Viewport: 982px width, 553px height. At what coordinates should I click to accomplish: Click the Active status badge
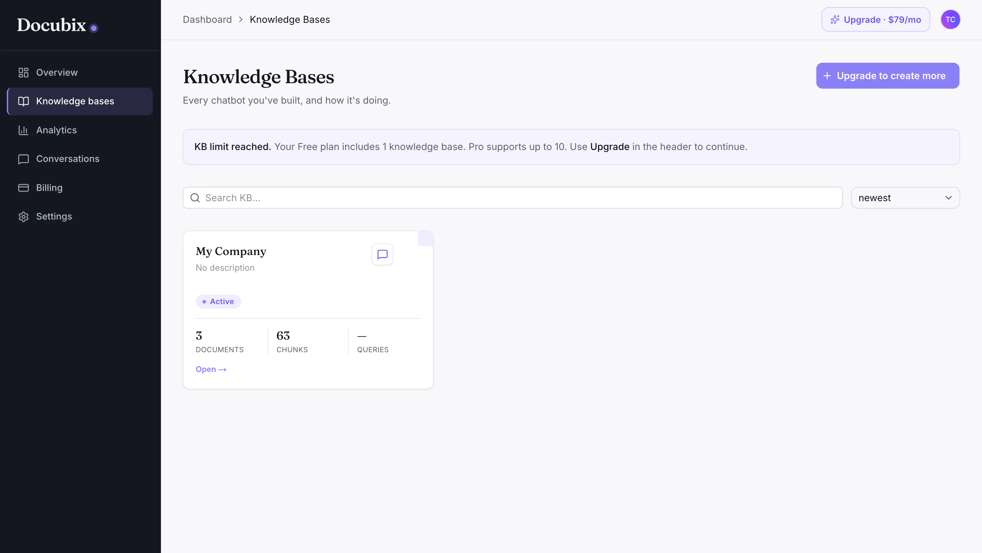pos(218,301)
